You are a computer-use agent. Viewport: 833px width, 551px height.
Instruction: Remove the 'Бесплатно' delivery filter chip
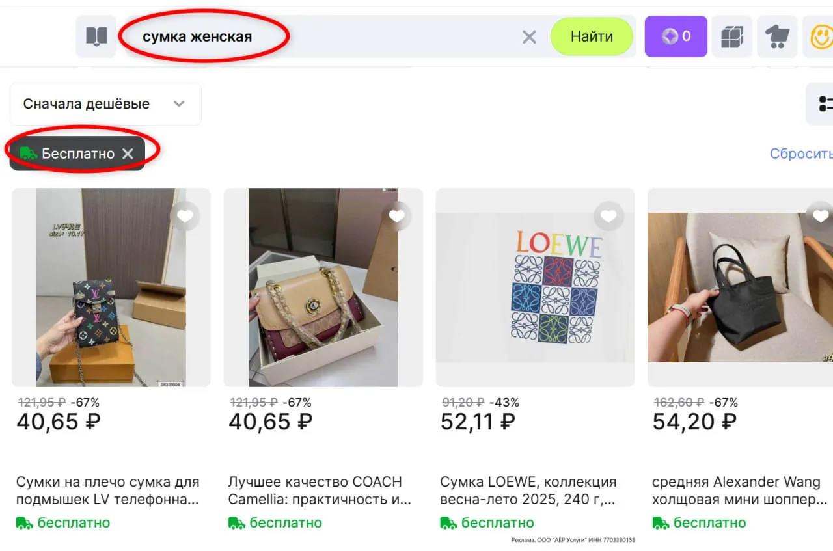[x=128, y=154]
